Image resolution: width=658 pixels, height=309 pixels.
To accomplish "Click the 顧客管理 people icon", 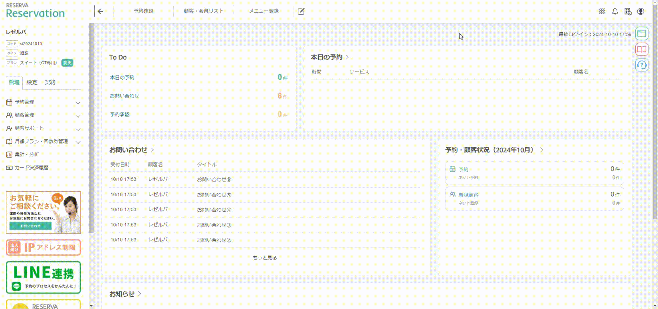I will (x=9, y=115).
